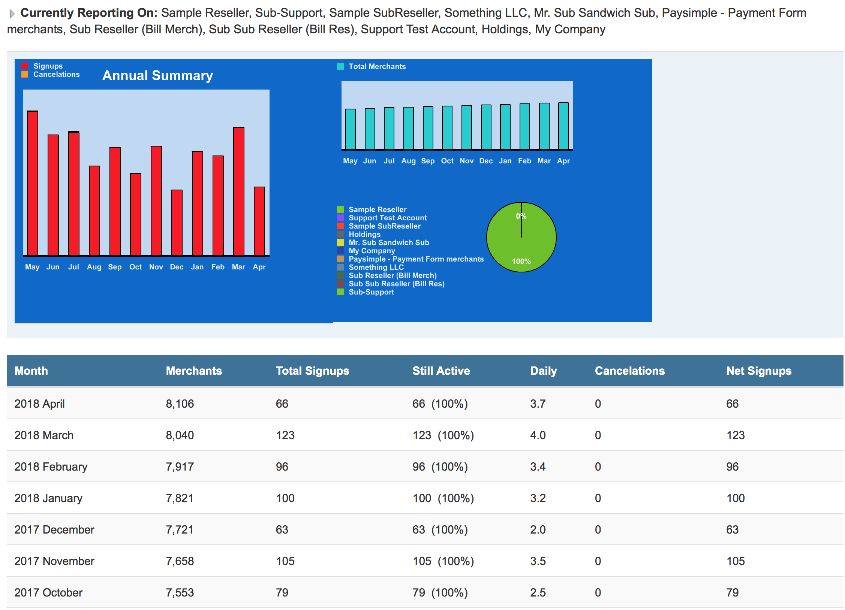Click the March red signups bar
845x610 pixels.
(x=239, y=191)
